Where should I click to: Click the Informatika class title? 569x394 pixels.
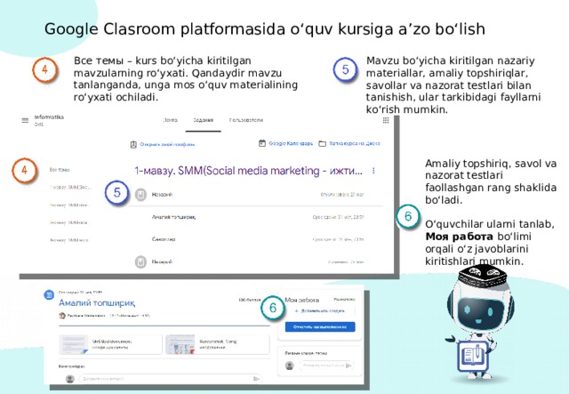(x=49, y=117)
